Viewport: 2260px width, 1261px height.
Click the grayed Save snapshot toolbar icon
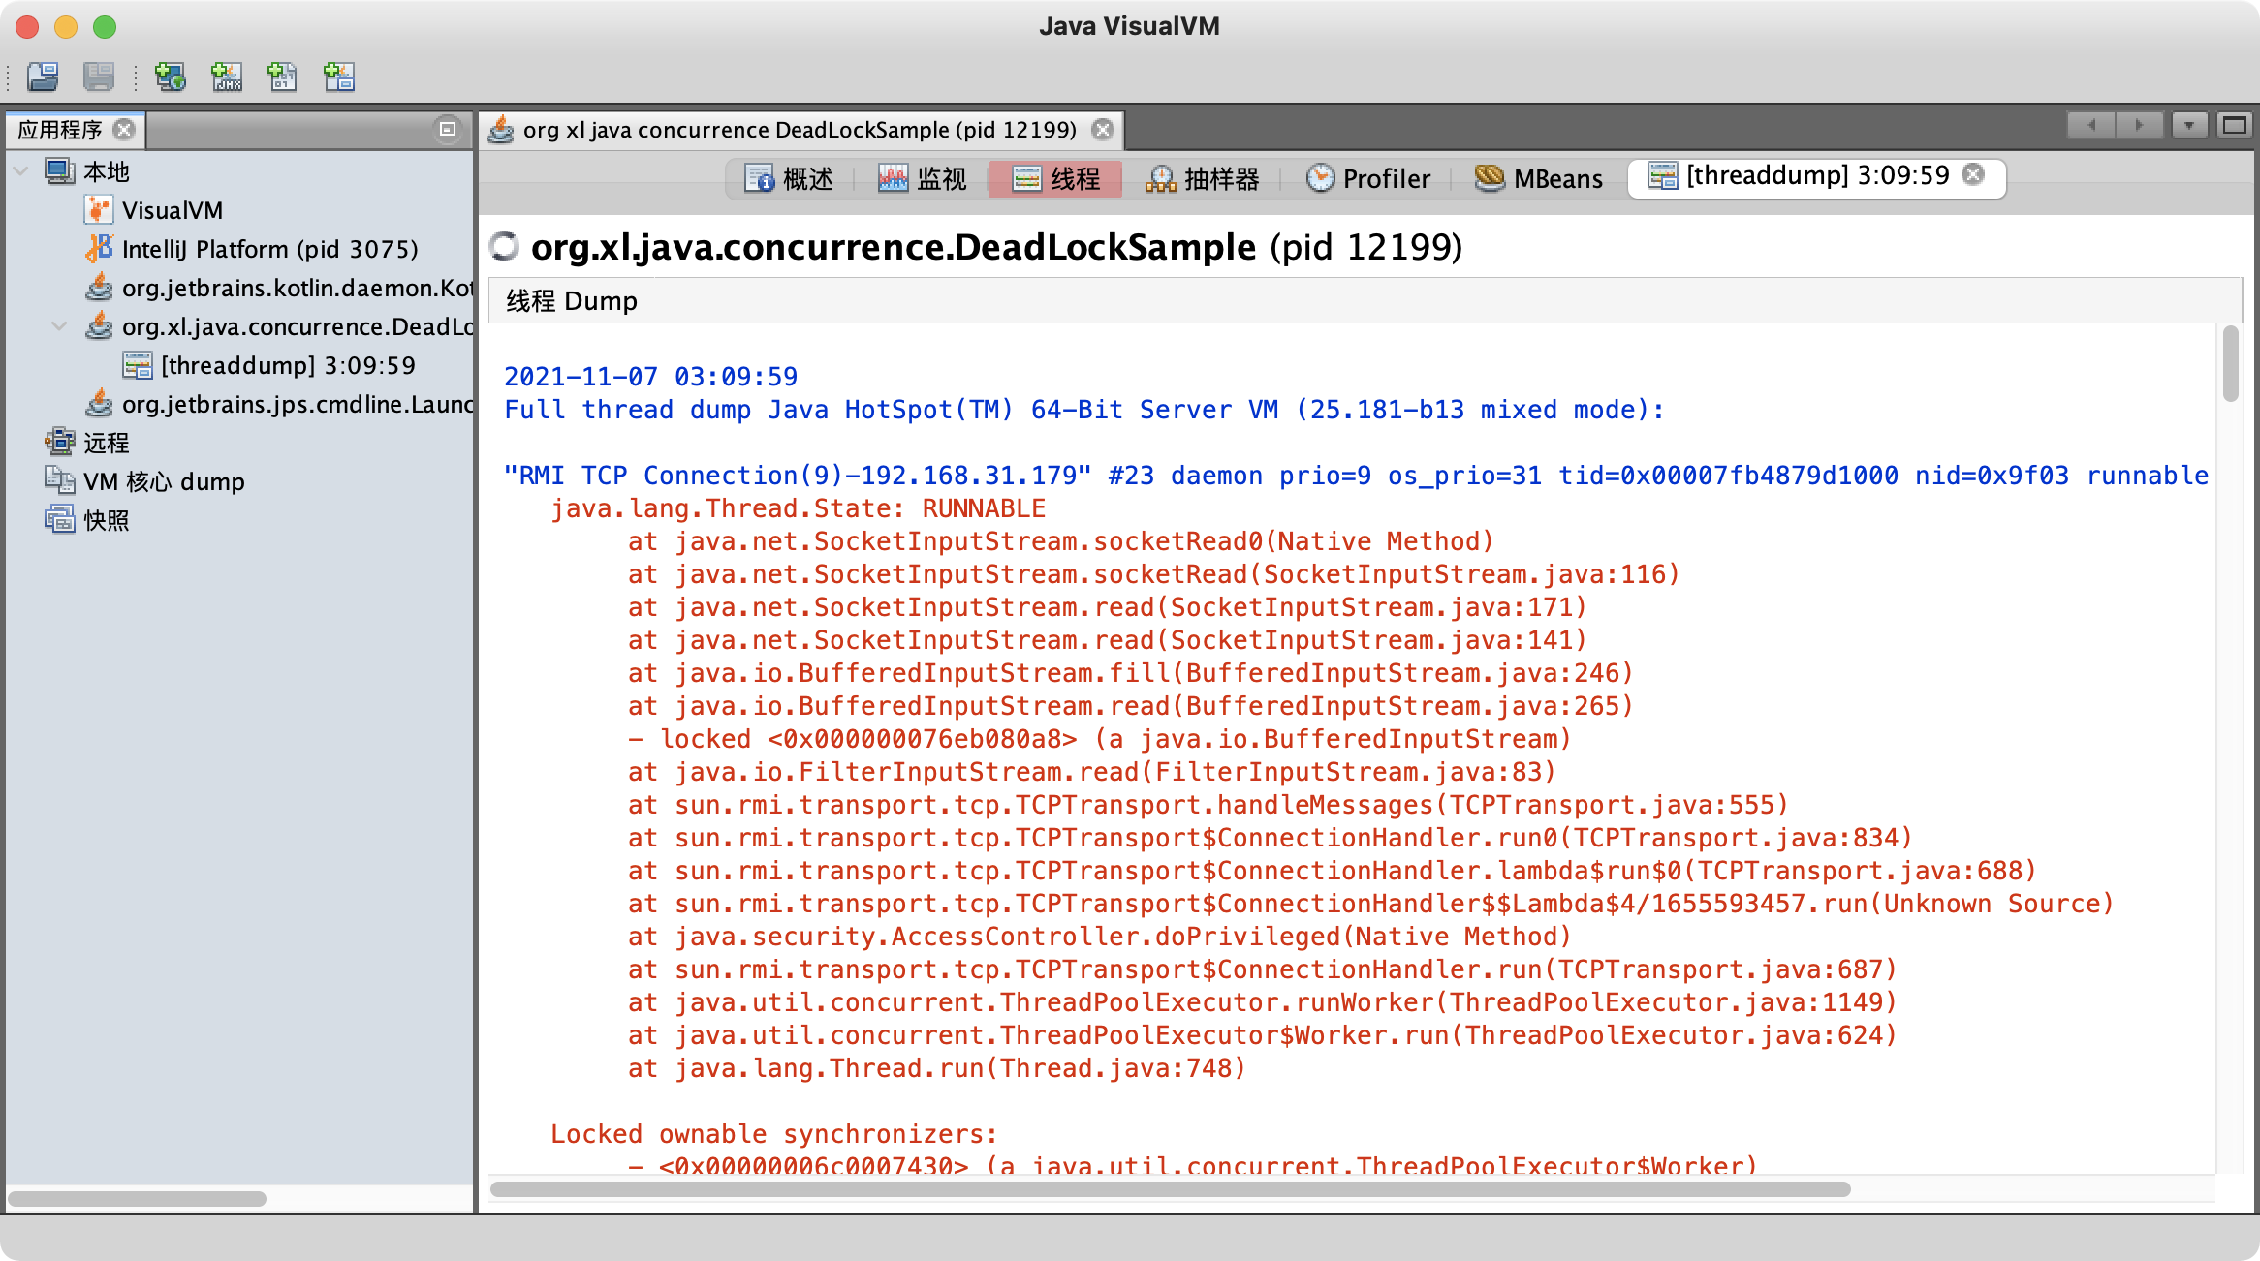(99, 77)
